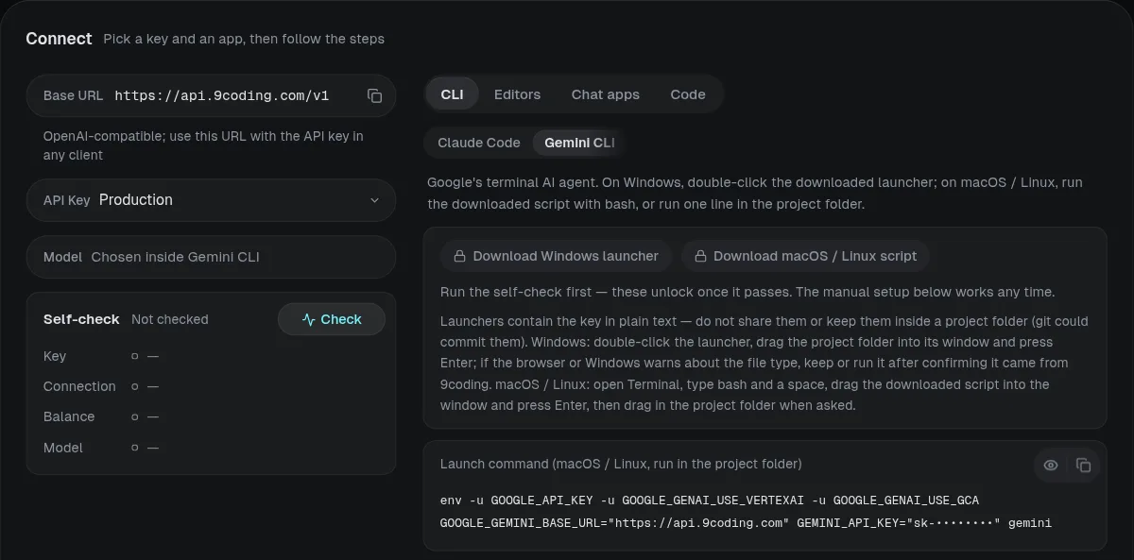Image resolution: width=1134 pixels, height=560 pixels.
Task: Run the self-check with Check button
Action: click(332, 319)
